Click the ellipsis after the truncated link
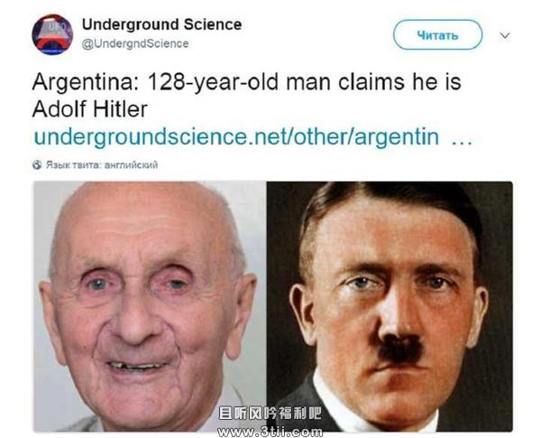This screenshot has width=541, height=438. point(462,142)
